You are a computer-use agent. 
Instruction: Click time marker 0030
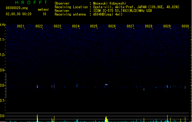click(185, 26)
